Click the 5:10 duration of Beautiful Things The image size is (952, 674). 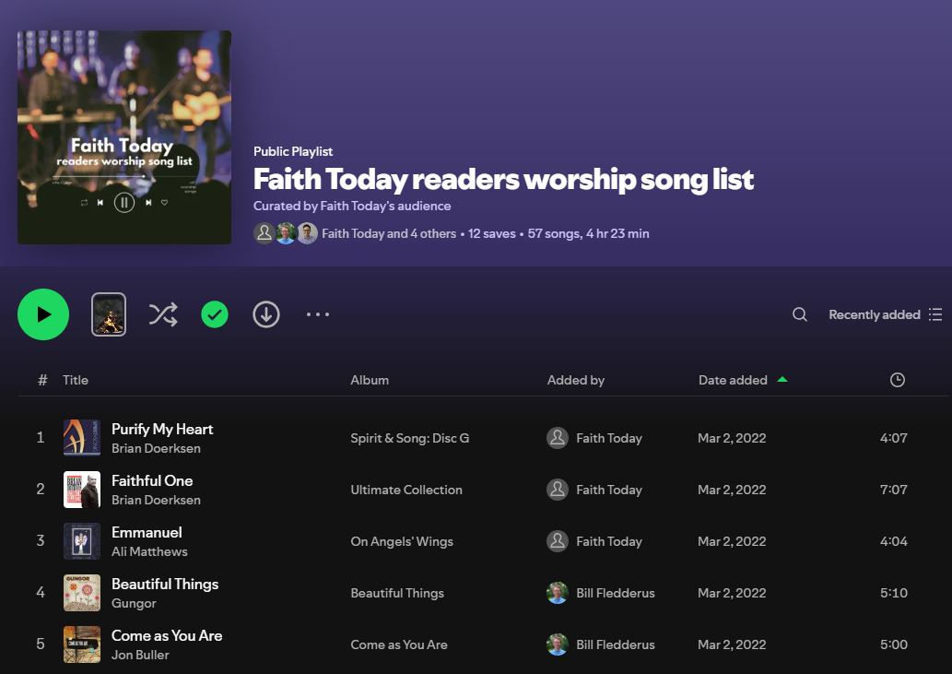click(894, 593)
